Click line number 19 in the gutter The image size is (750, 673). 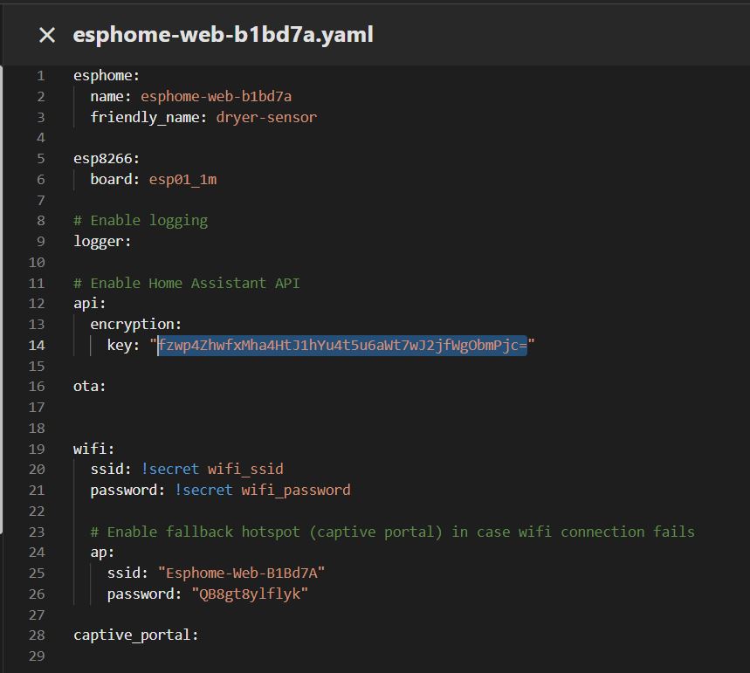coord(37,449)
